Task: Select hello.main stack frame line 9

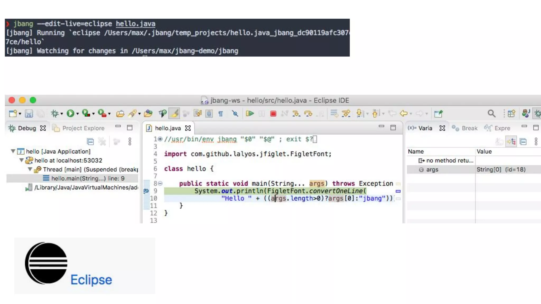Action: coord(87,178)
